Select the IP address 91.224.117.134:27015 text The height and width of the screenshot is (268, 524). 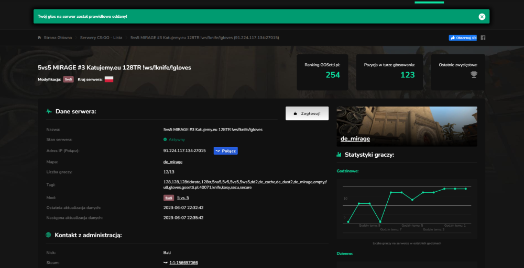184,150
